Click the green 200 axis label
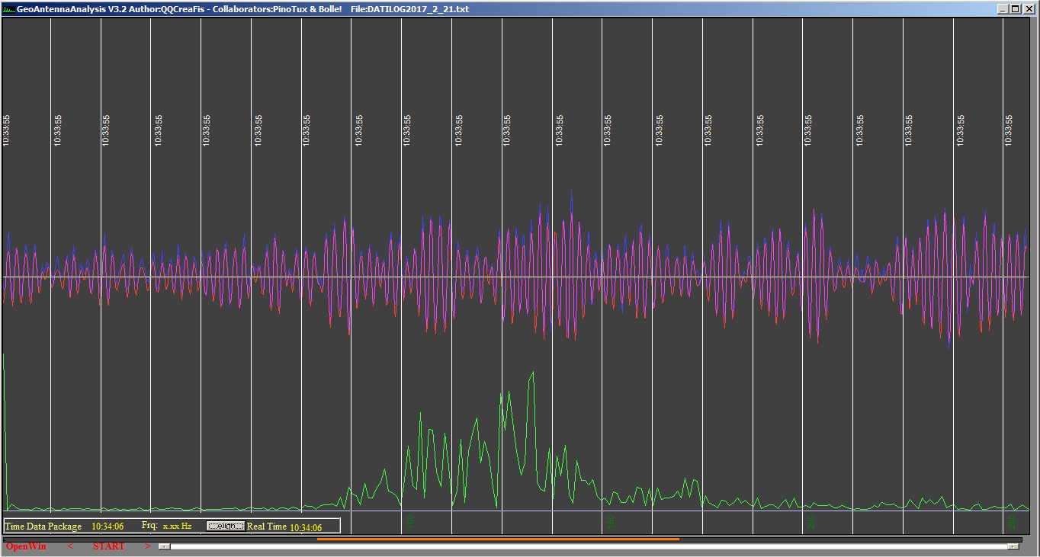 [x=813, y=521]
